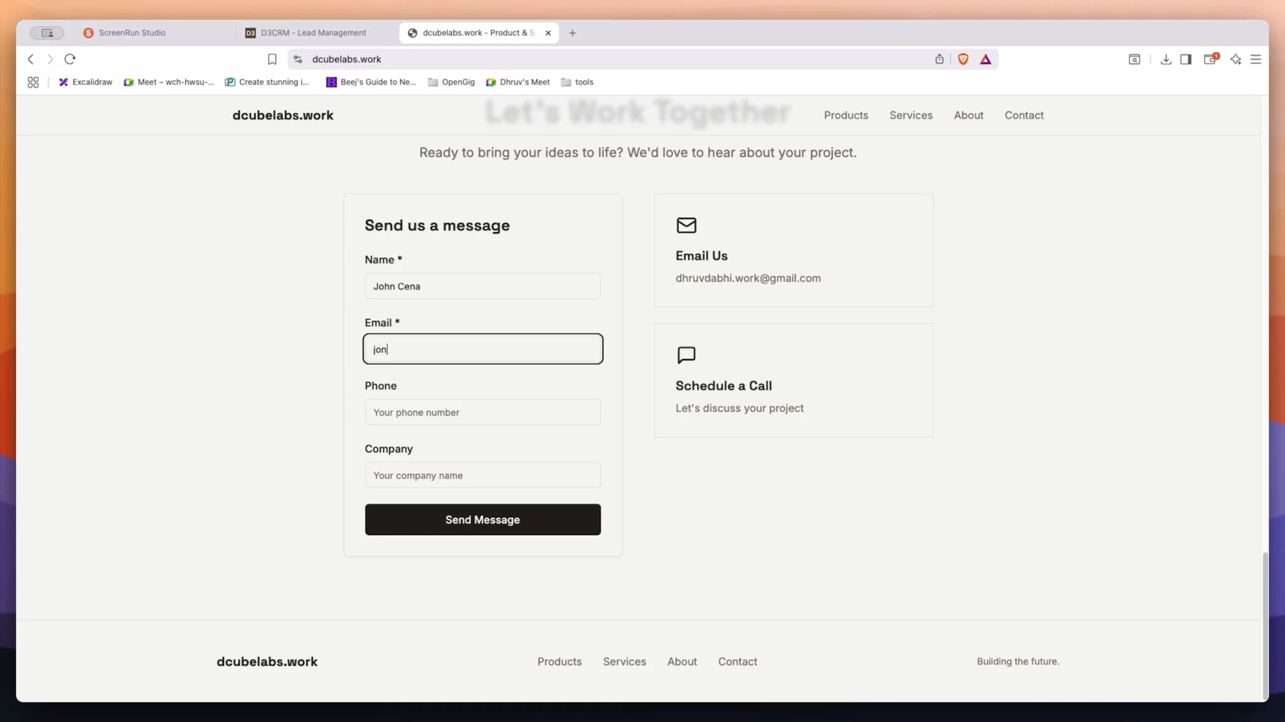The height and width of the screenshot is (722, 1285).
Task: Open the site settings icon beside URL
Action: (x=298, y=59)
